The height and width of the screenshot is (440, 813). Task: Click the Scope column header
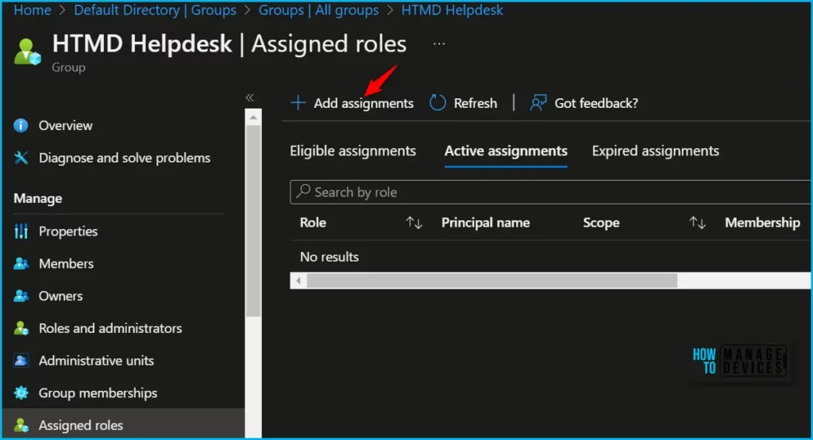click(601, 223)
